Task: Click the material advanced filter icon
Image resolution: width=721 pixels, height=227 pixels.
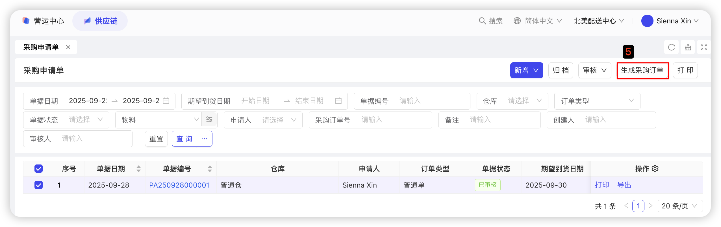Action: pyautogui.click(x=209, y=120)
